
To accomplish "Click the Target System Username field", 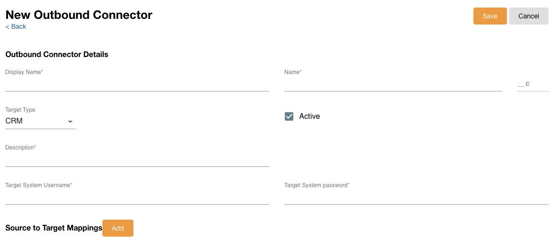I will (137, 198).
